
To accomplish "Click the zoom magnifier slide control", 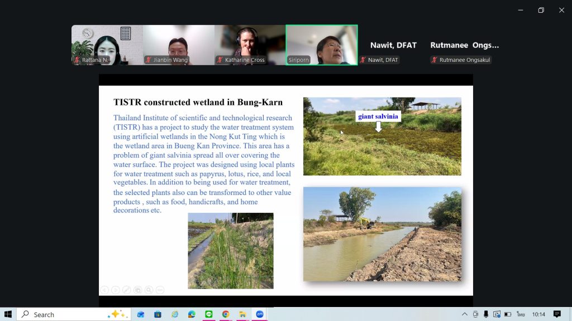I will coord(149,290).
